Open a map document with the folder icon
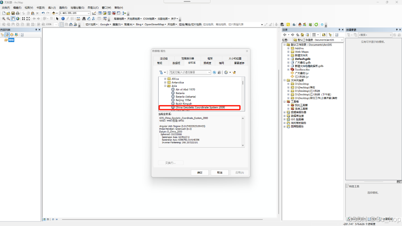This screenshot has width=402, height=226. 8,13
